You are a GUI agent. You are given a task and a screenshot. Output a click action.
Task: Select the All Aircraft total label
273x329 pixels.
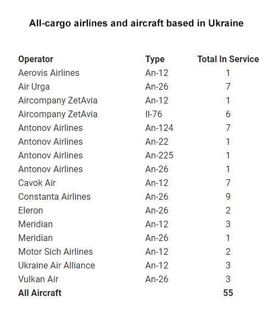[40, 293]
